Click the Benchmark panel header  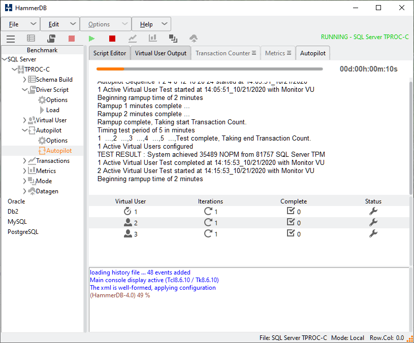(x=42, y=50)
